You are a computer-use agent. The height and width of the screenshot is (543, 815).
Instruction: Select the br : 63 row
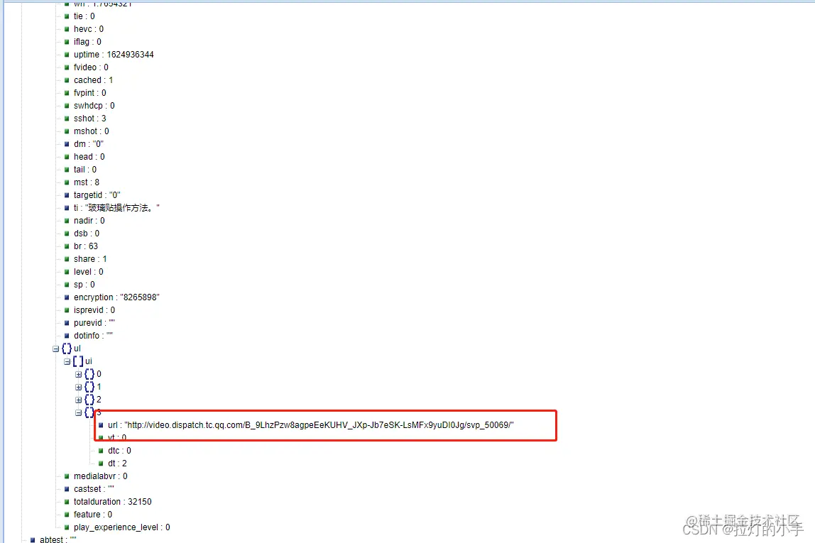click(86, 246)
